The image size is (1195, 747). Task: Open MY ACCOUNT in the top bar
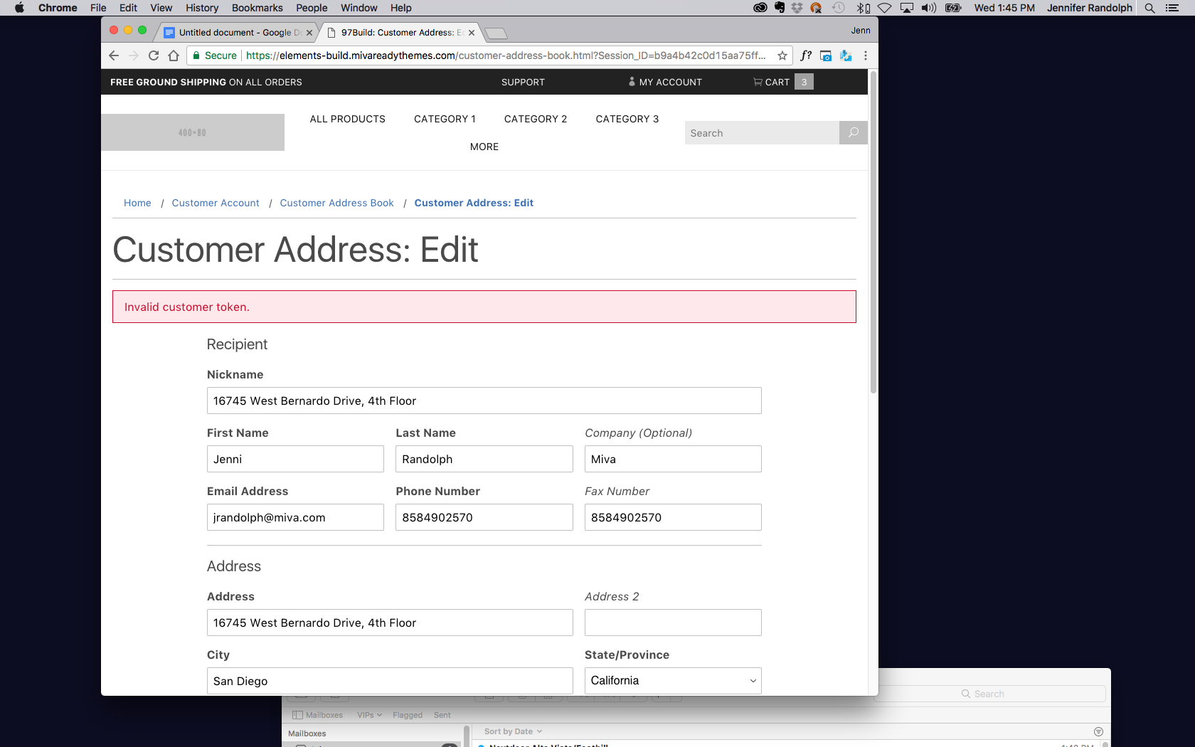pyautogui.click(x=665, y=83)
